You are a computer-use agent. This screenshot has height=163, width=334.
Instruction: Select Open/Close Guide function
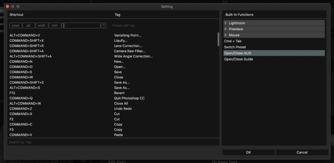[238, 59]
